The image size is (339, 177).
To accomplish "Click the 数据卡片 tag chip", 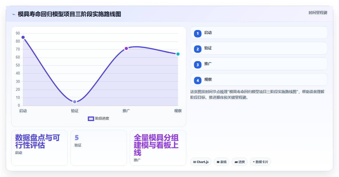I will [x=260, y=162].
